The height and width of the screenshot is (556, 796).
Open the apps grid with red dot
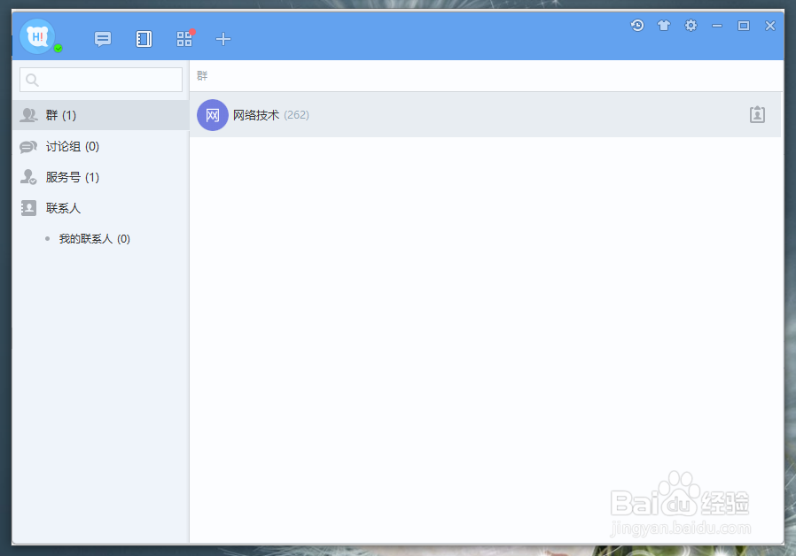click(184, 39)
